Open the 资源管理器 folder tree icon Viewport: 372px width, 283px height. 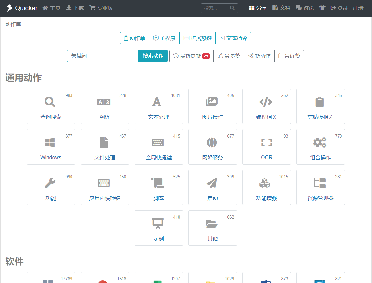click(x=320, y=183)
